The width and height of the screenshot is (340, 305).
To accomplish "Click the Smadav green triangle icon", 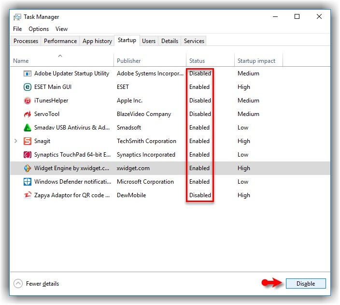I will [x=28, y=128].
